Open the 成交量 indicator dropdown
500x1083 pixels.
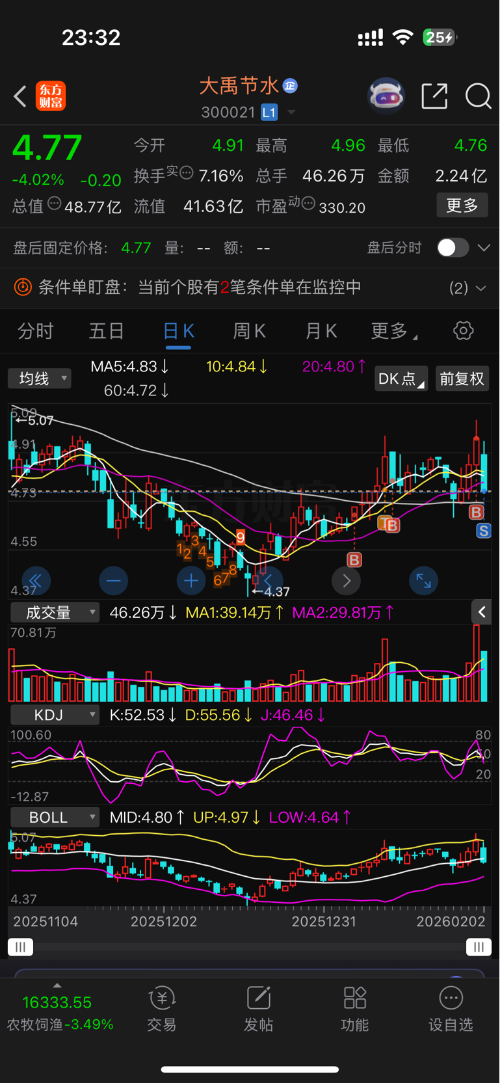(55, 612)
